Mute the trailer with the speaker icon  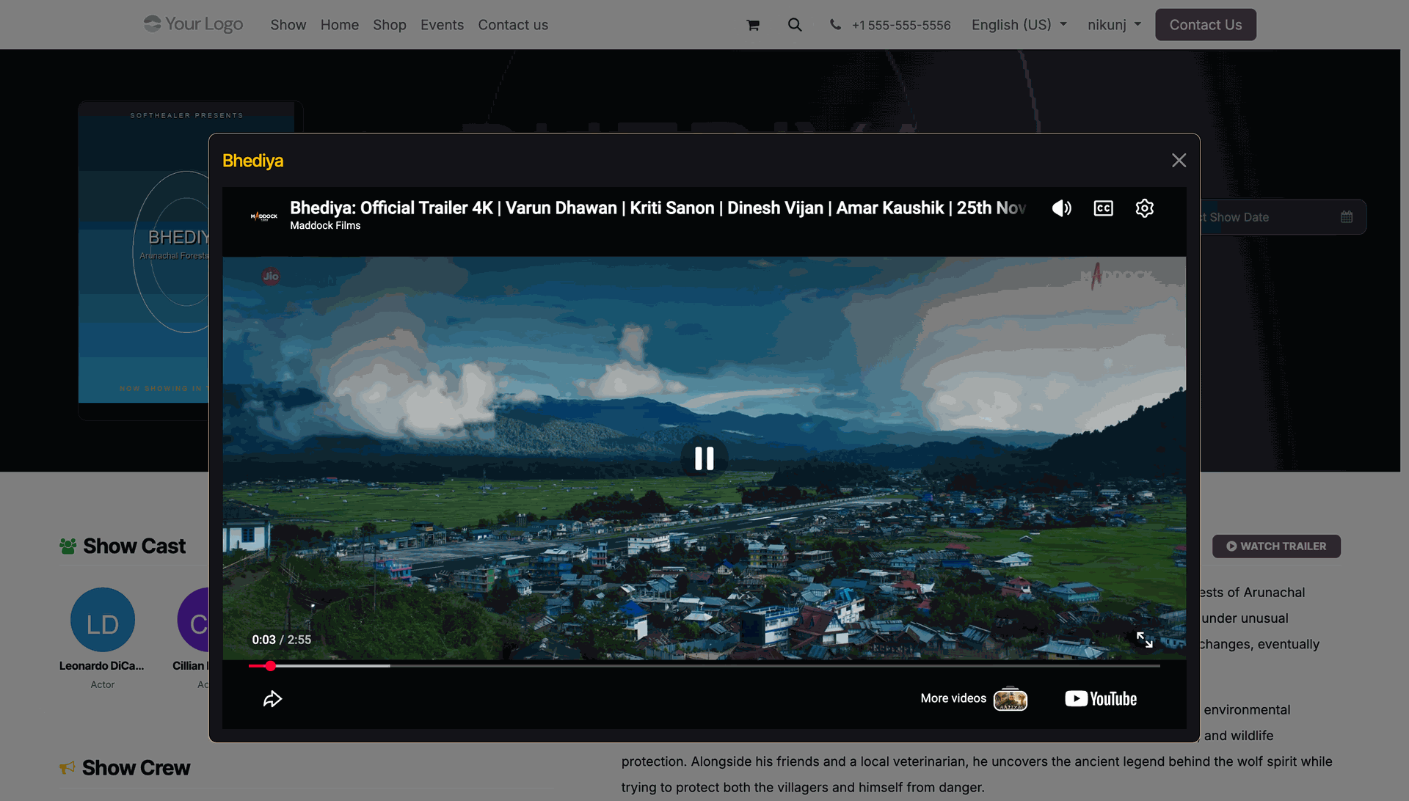[1062, 208]
